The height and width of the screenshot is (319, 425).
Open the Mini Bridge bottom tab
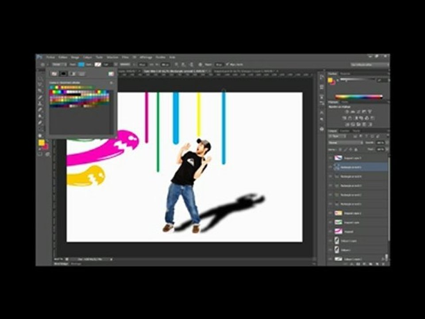61,264
